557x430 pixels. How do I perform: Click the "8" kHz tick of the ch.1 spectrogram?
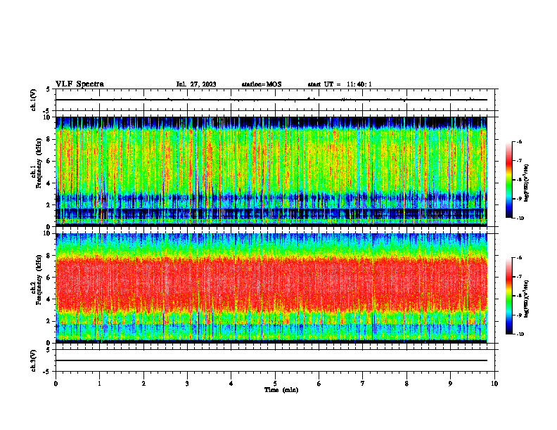49,139
